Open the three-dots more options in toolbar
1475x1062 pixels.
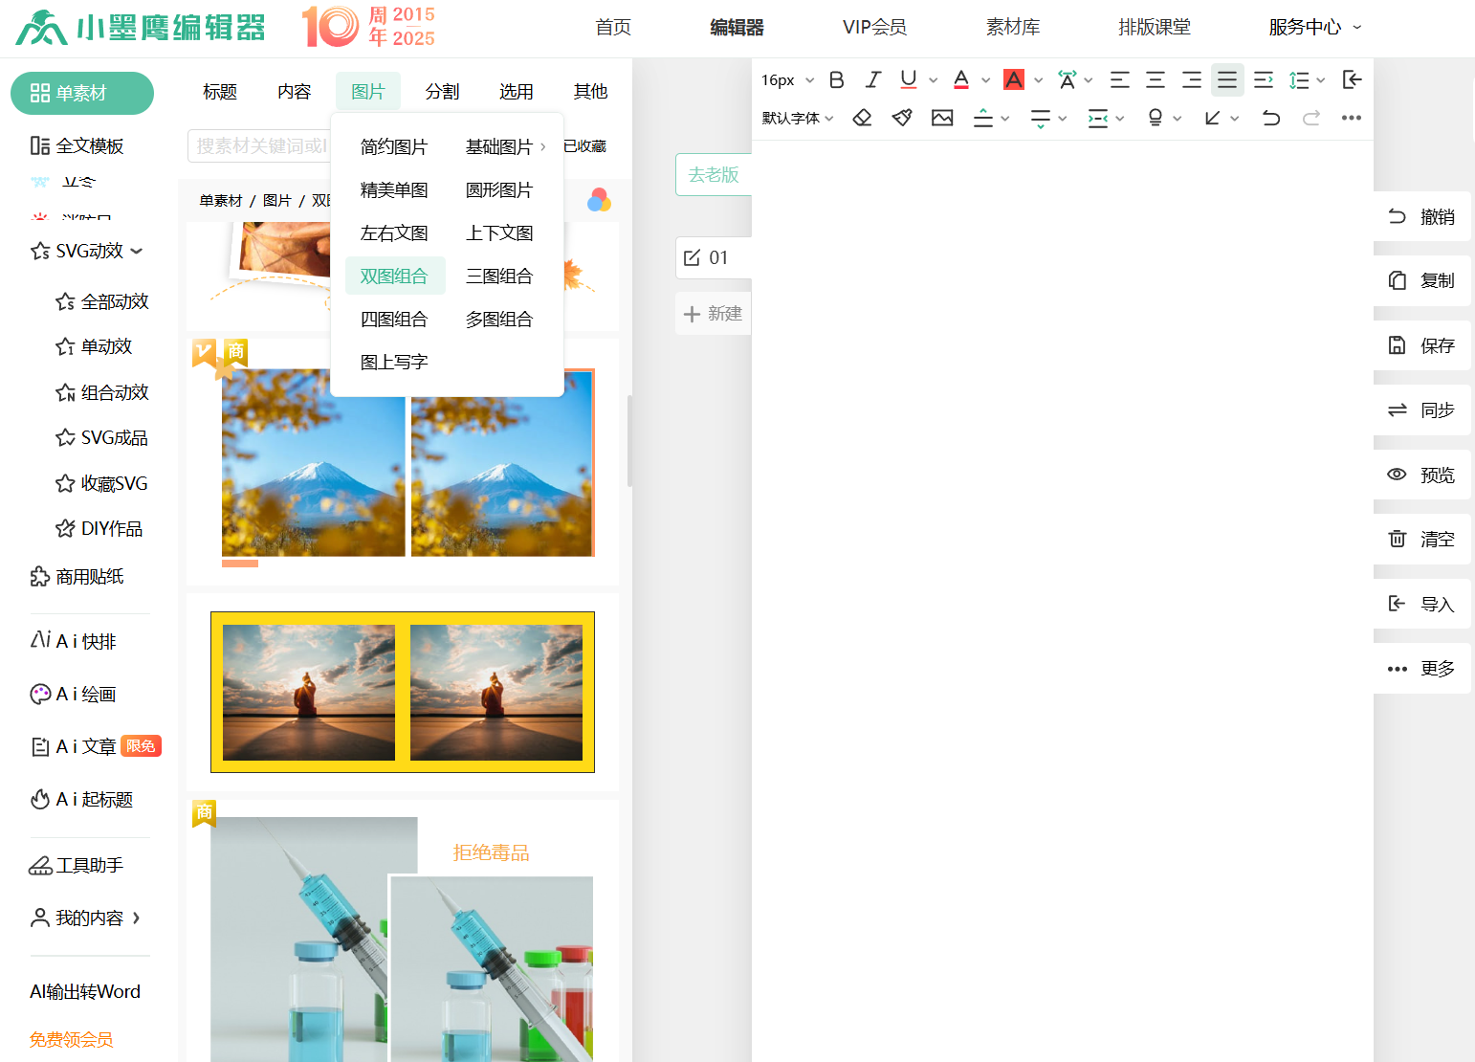(x=1351, y=118)
